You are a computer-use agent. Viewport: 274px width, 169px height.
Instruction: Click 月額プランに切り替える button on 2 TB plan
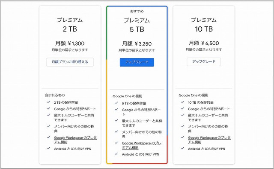(x=70, y=62)
